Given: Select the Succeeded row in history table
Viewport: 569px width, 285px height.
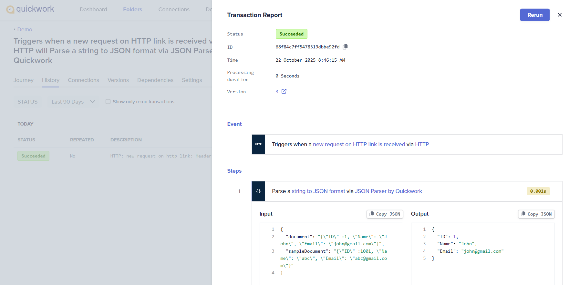Looking at the screenshot, I should pos(34,156).
